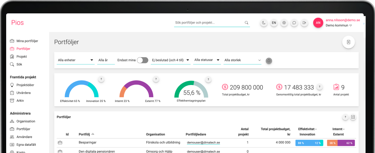Click the Besparingar portfolio name
The image size is (375, 153).
[x=88, y=143]
